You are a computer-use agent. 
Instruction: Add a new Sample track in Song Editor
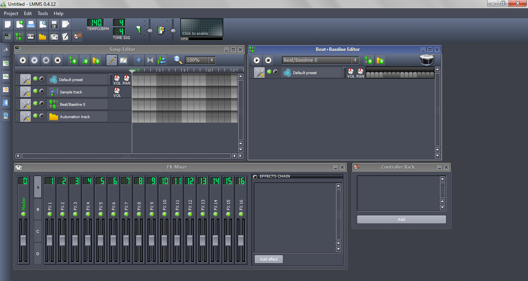point(85,60)
